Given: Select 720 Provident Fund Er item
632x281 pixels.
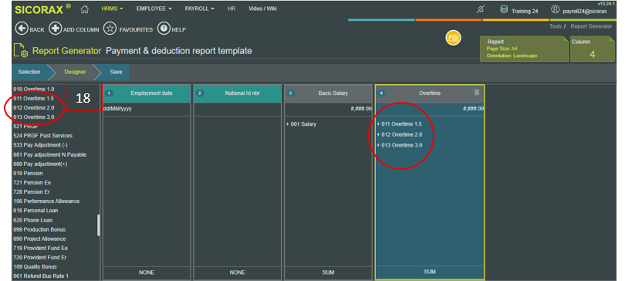Looking at the screenshot, I should pyautogui.click(x=40, y=257).
